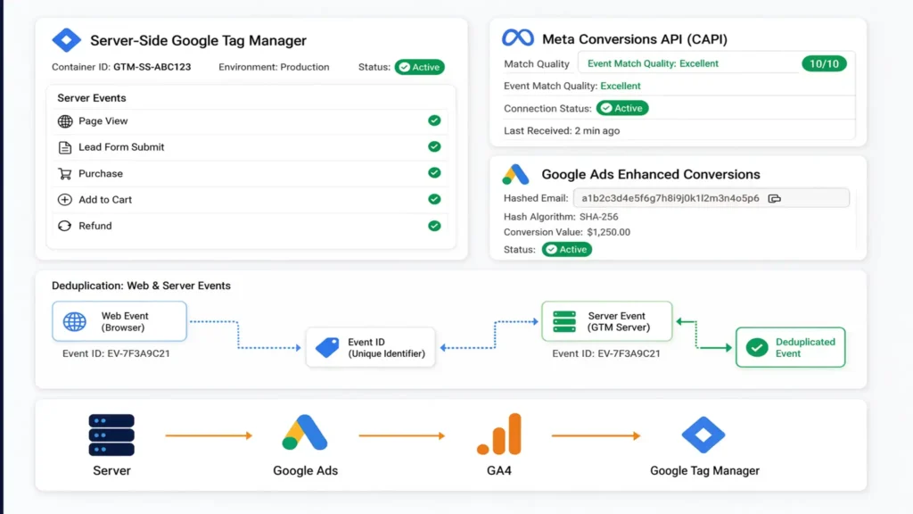Click the Environment: Production text
Image resolution: width=913 pixels, height=514 pixels.
[x=274, y=67]
